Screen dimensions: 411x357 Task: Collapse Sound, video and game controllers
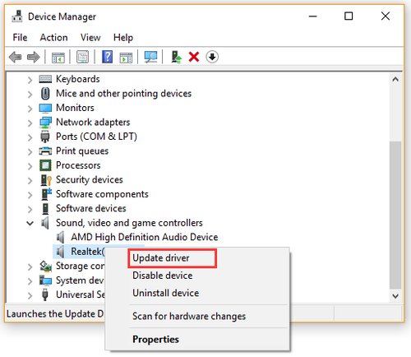pos(30,223)
